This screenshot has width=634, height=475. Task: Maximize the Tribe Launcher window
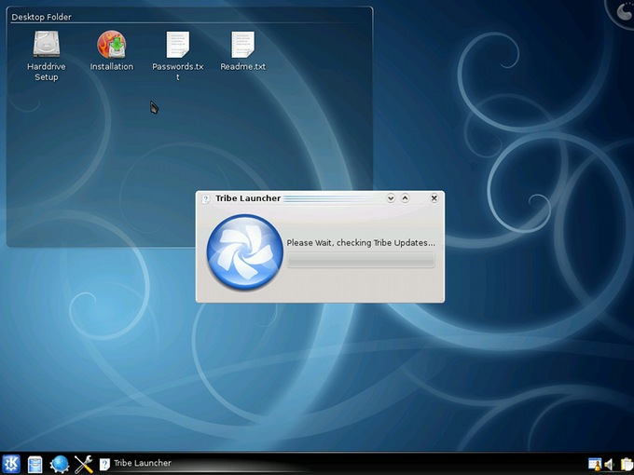pyautogui.click(x=406, y=198)
